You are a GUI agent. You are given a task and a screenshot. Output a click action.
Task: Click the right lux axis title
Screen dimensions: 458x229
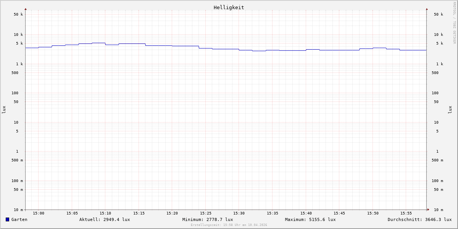click(x=450, y=110)
